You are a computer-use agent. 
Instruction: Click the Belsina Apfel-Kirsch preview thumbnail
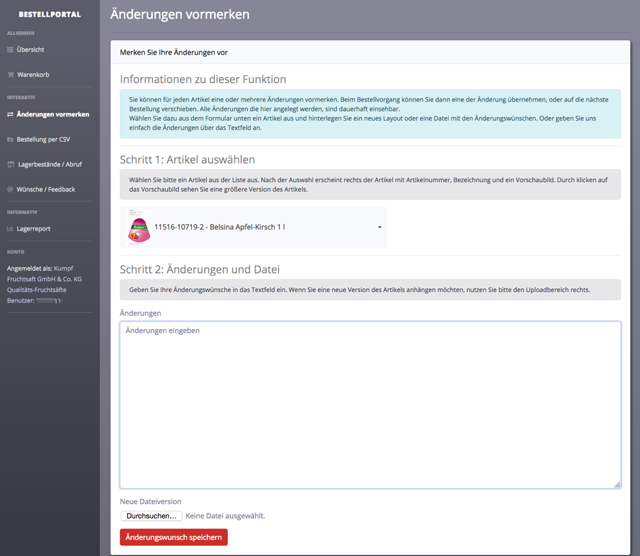[x=139, y=227]
